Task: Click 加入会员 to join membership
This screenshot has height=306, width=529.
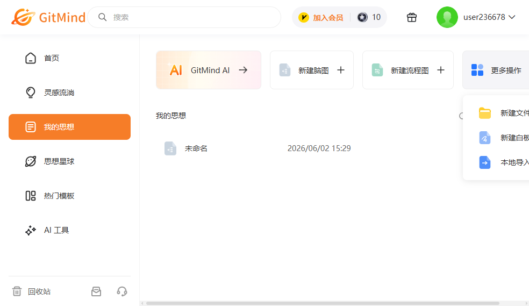Action: (328, 18)
